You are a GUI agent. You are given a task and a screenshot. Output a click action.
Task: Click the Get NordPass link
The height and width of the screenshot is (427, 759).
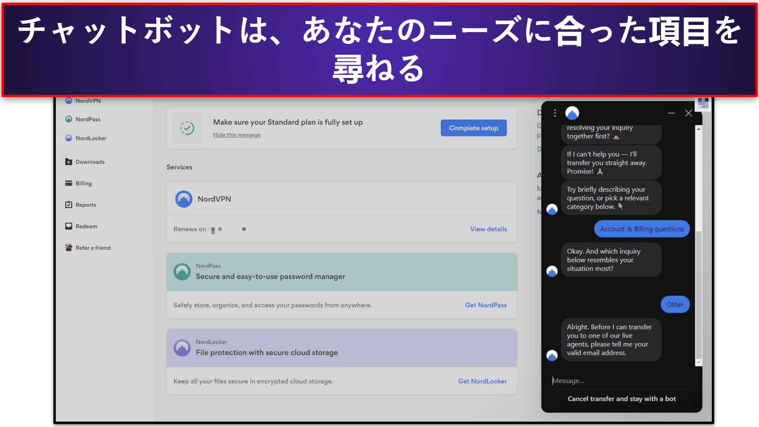tap(486, 305)
